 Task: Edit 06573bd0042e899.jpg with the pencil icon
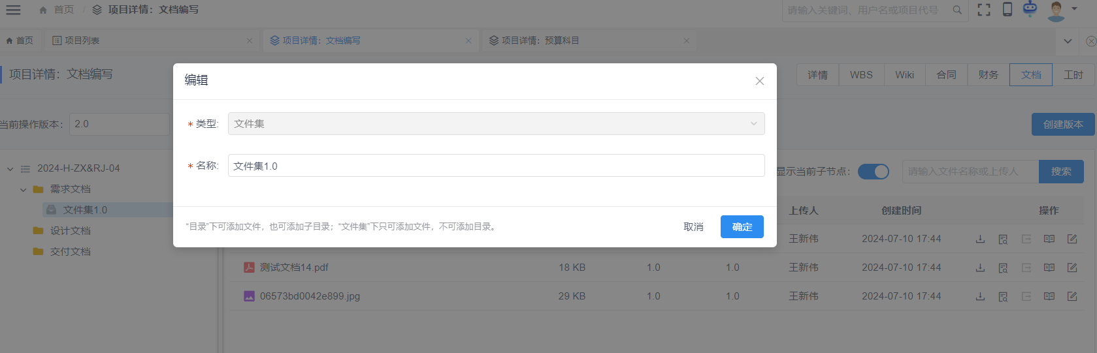(1072, 296)
